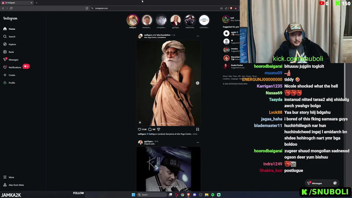Click Brave shields icon in address bar
This screenshot has height=198, width=352.
231,8
